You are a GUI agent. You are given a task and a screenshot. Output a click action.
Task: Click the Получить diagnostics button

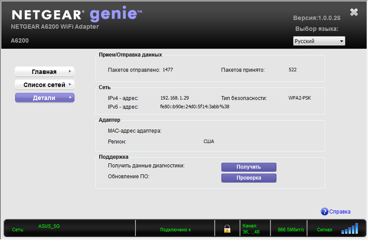coord(249,167)
